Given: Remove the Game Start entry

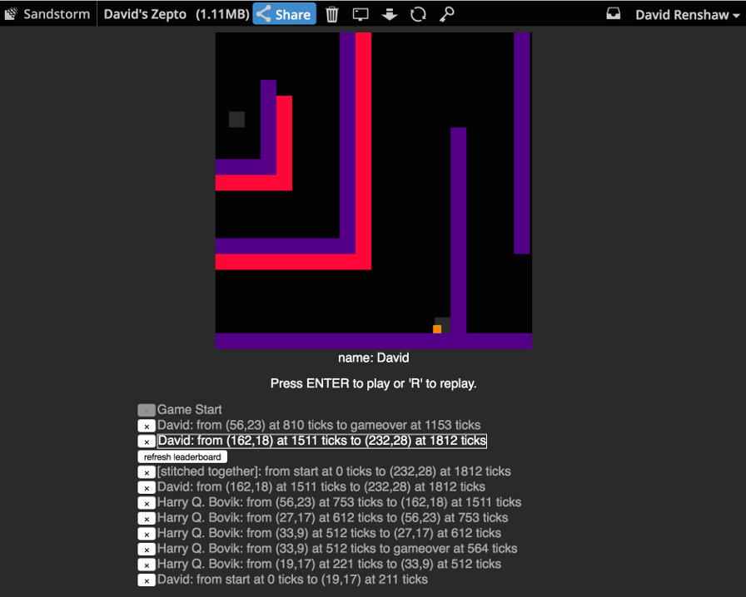Looking at the screenshot, I should point(147,410).
